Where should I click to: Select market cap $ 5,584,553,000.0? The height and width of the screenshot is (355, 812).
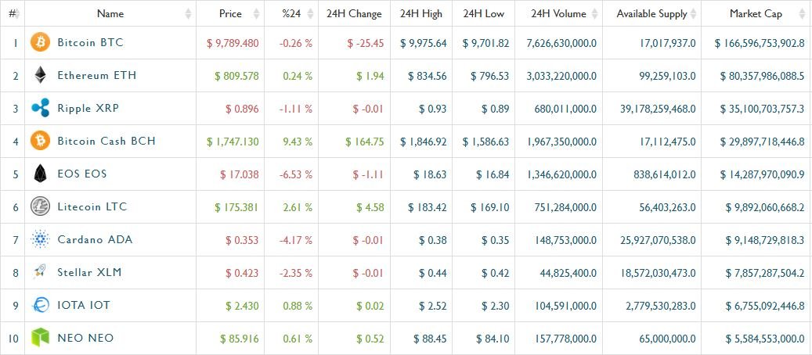[x=763, y=339]
